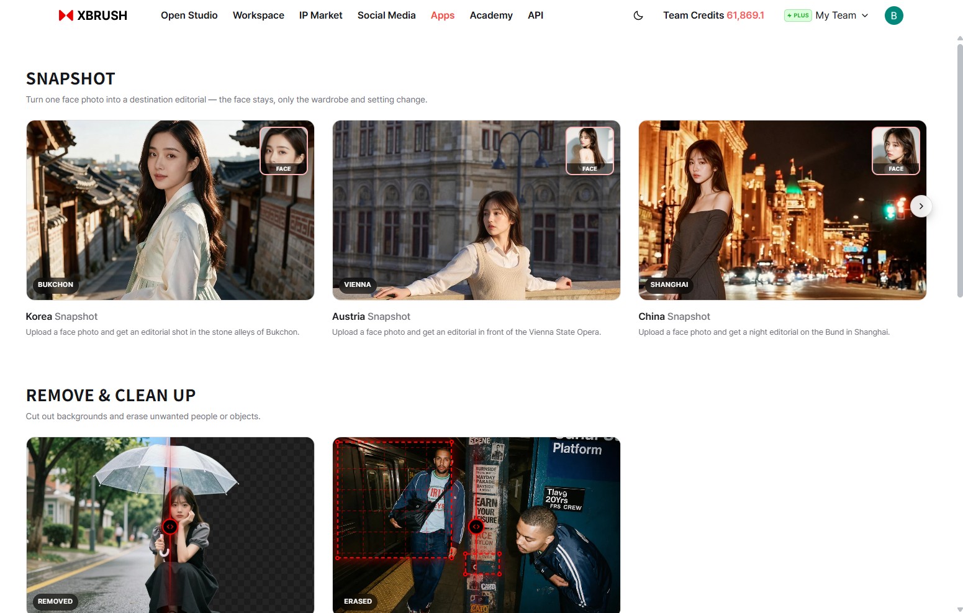Click scrollbar up arrow at top

960,39
